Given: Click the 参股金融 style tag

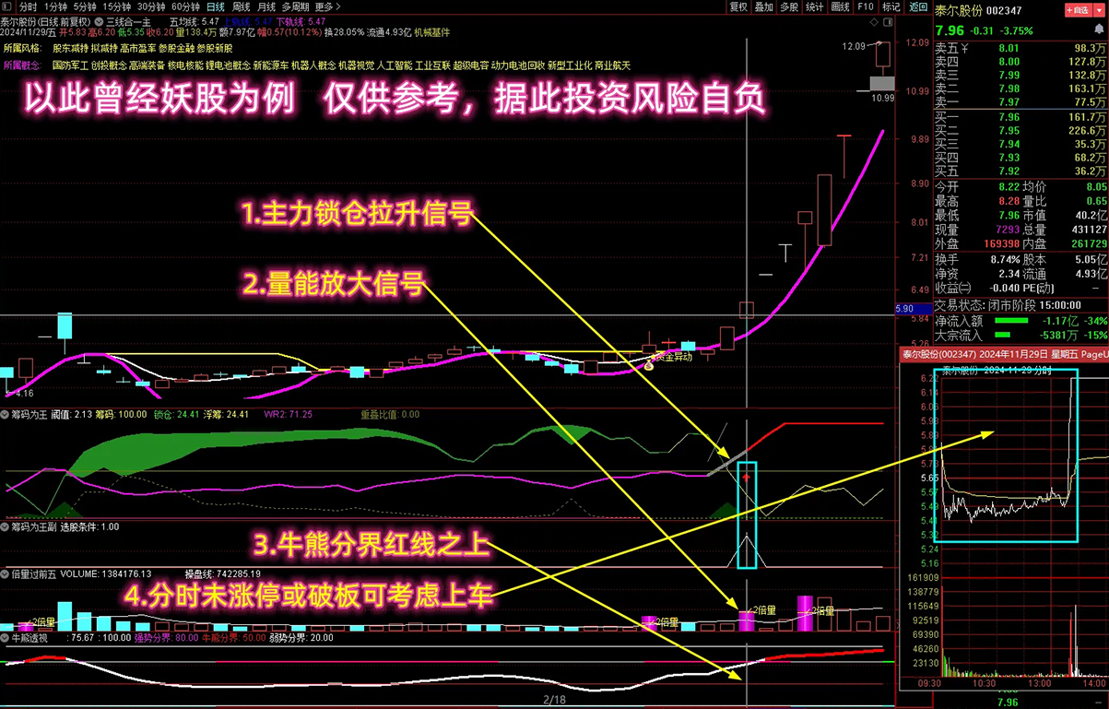Looking at the screenshot, I should [175, 48].
